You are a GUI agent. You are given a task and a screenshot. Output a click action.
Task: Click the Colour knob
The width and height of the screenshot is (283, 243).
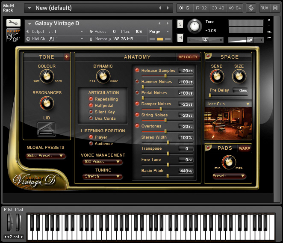click(47, 76)
